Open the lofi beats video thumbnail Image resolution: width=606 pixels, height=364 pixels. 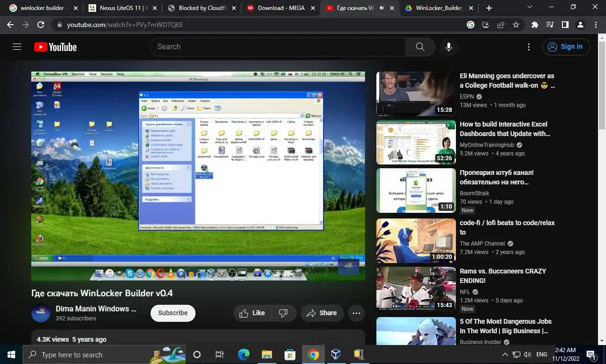coord(416,241)
